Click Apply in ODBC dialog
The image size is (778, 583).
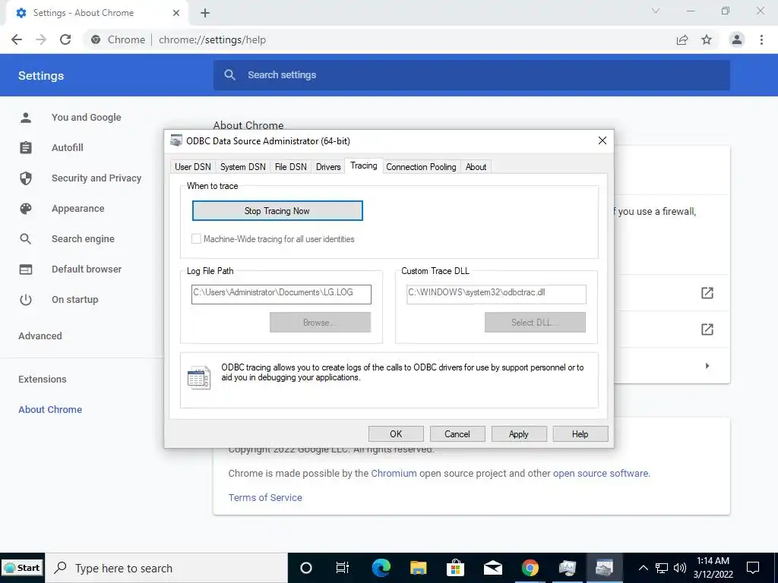[x=519, y=433]
